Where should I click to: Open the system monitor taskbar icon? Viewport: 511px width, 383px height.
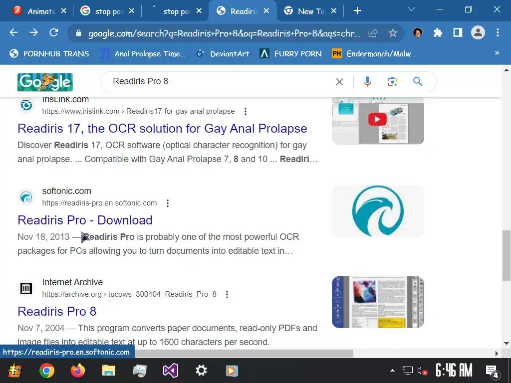pos(140,371)
